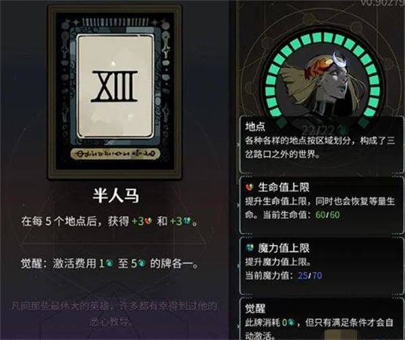The image size is (405, 340).
Task: Click the crescent moon crown on the portrait
Action: (339, 60)
